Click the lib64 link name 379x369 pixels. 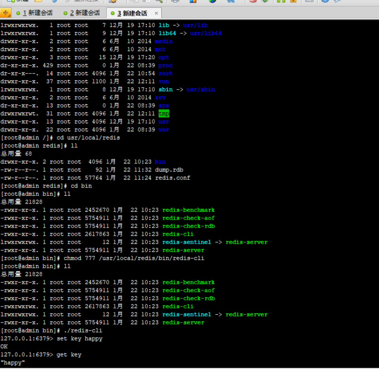pyautogui.click(x=167, y=33)
